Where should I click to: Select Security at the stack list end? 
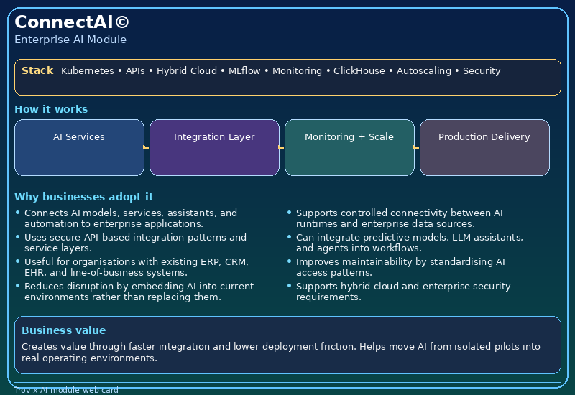click(482, 71)
